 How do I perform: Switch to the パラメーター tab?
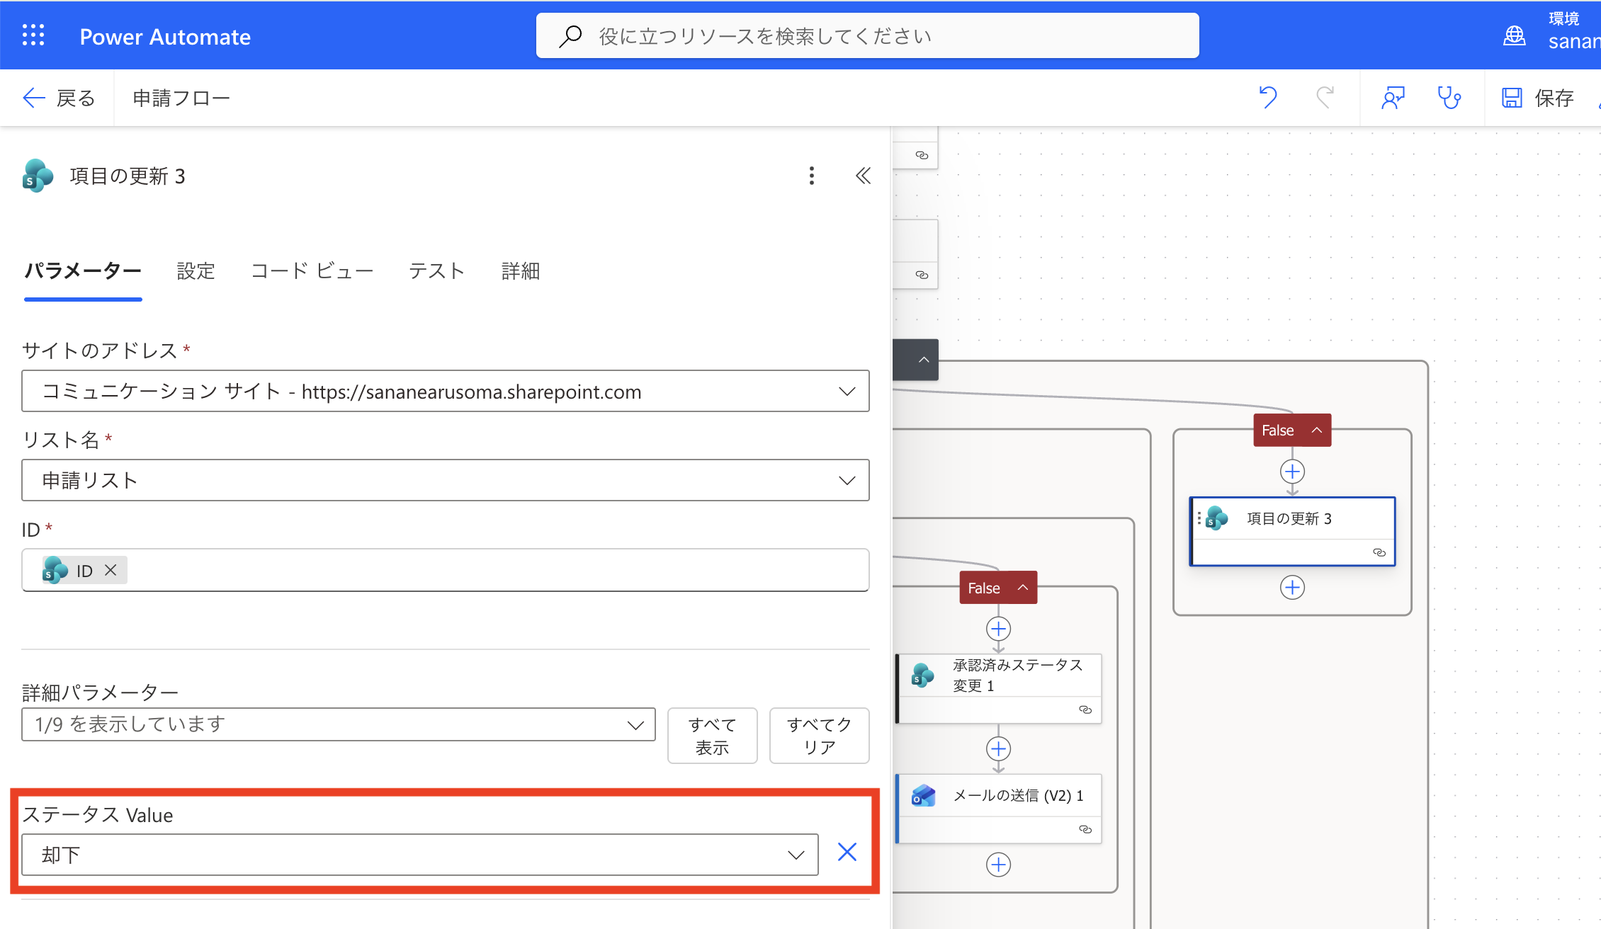pos(83,271)
